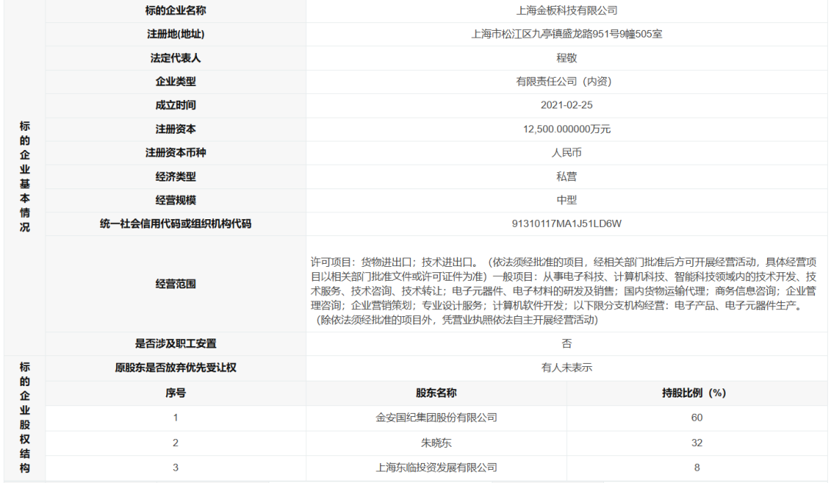
Task: Select shareholder 上海东临投资发展有限公司
Action: tap(436, 468)
